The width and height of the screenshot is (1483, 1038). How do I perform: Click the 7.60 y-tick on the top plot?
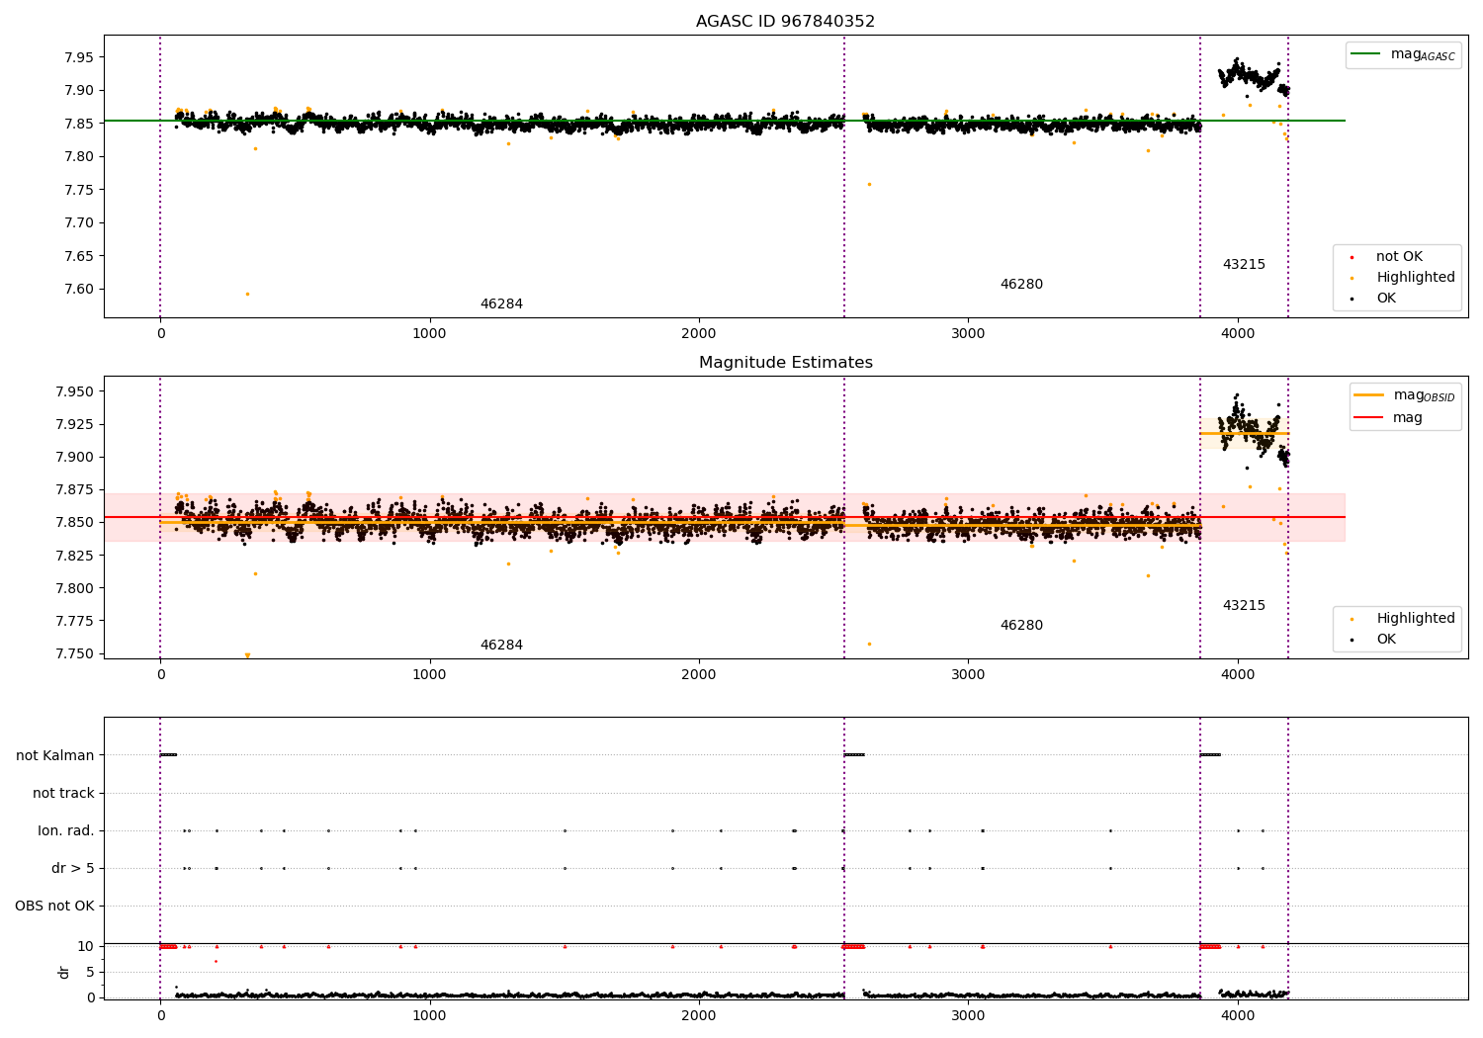click(77, 290)
